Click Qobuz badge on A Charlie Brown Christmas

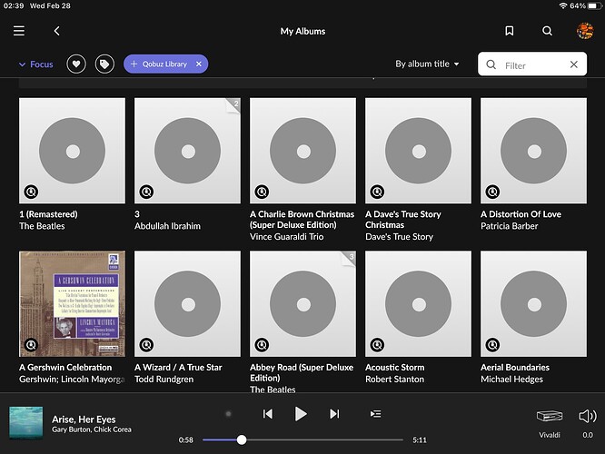tap(262, 192)
